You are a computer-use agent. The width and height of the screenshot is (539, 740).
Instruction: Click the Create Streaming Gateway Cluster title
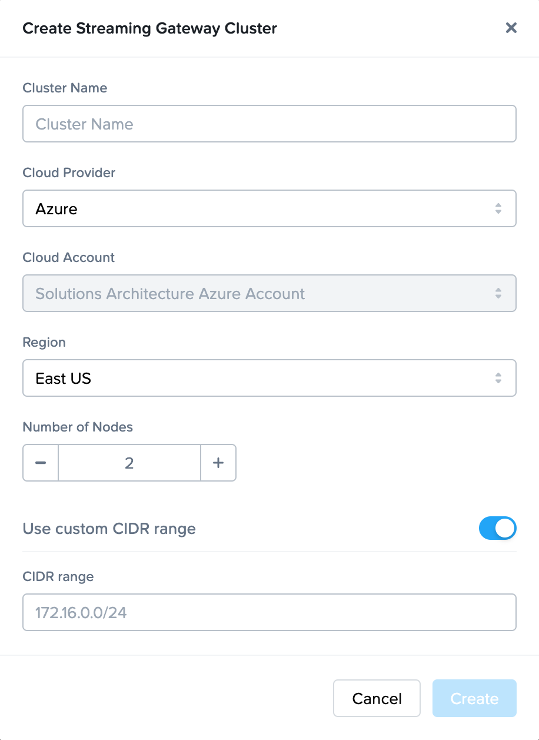coord(149,28)
